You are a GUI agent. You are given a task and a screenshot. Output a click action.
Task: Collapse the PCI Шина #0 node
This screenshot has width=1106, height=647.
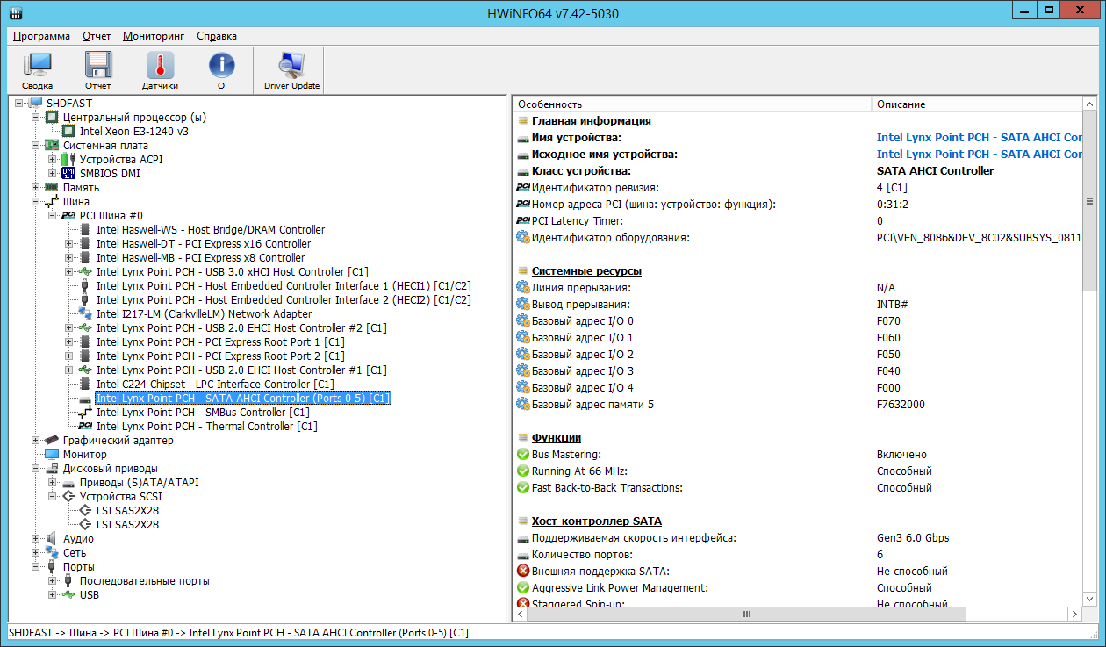[x=53, y=216]
